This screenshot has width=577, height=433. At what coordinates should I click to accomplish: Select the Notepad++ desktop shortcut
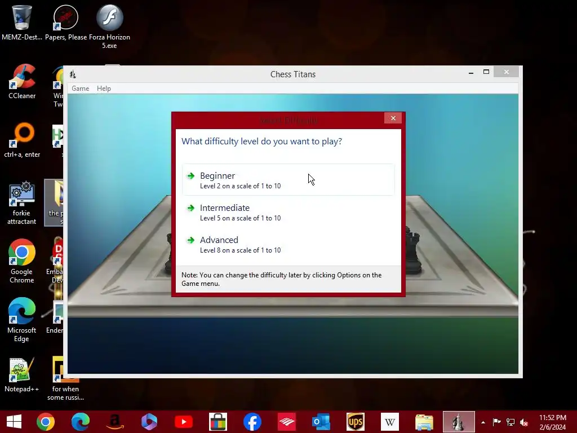[22, 375]
